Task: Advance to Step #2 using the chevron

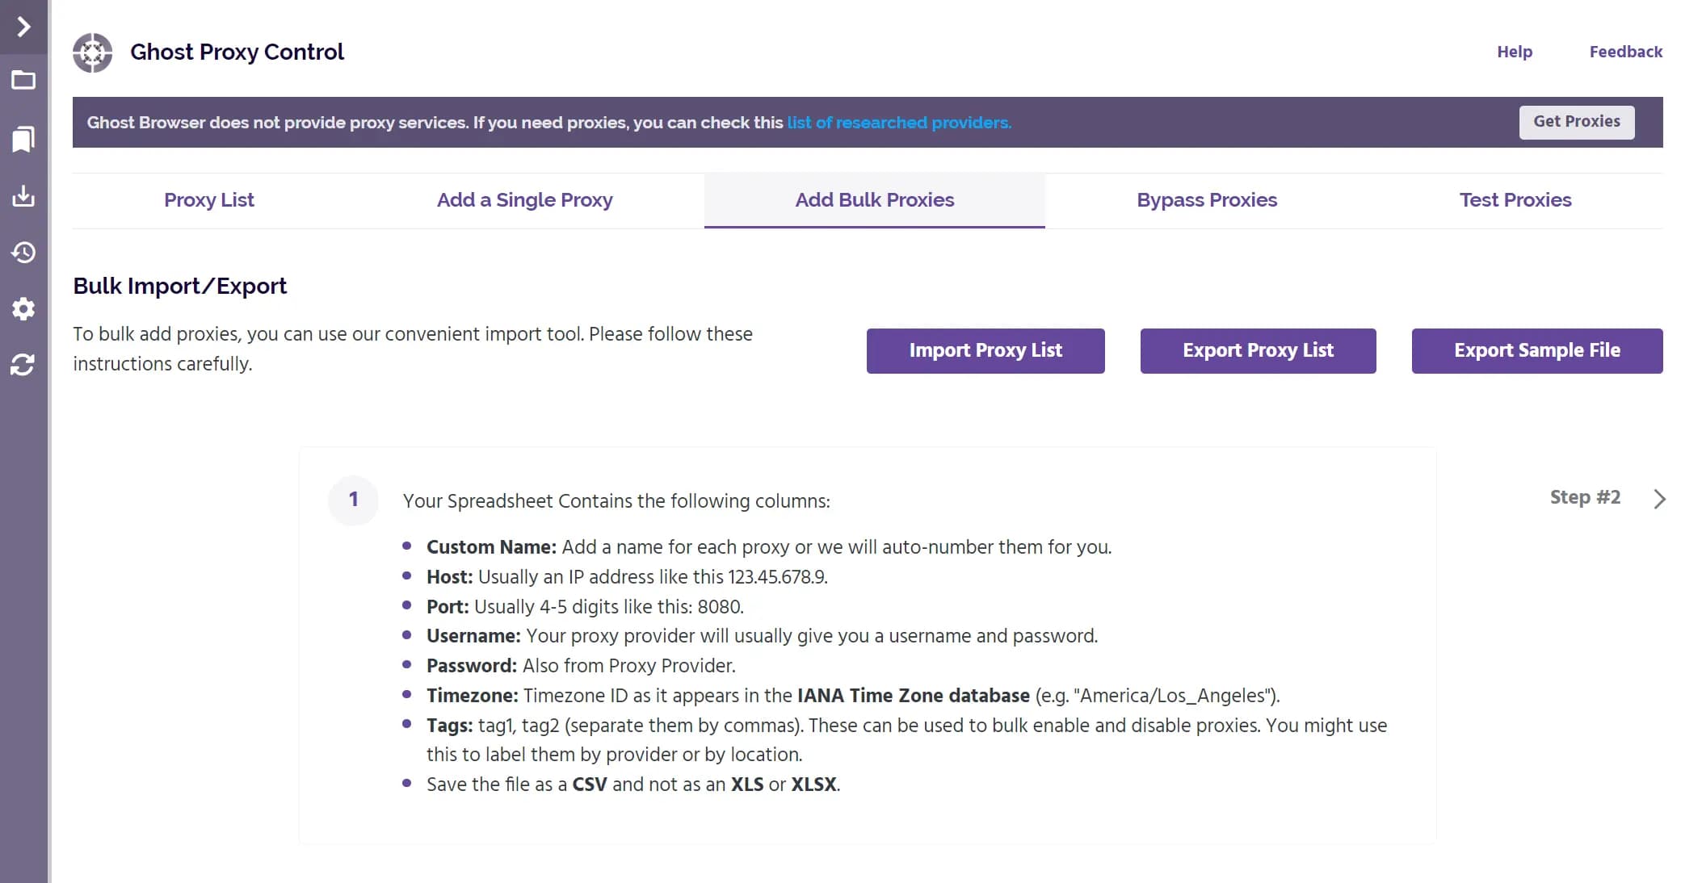Action: [x=1660, y=499]
